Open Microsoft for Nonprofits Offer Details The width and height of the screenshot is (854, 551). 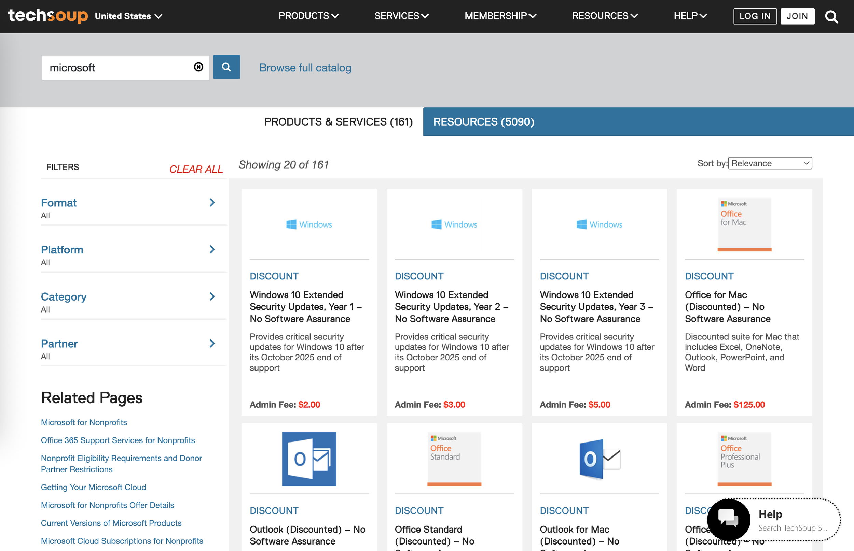tap(108, 505)
